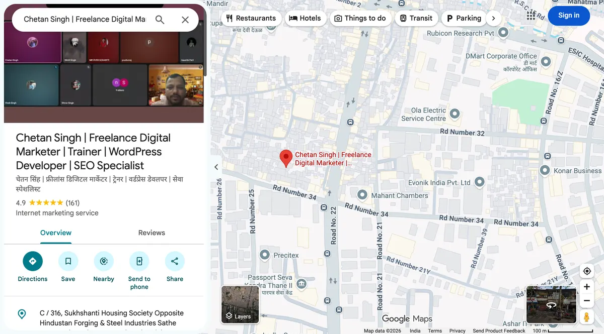Click the Save bookmark icon
This screenshot has width=604, height=334.
pyautogui.click(x=68, y=261)
